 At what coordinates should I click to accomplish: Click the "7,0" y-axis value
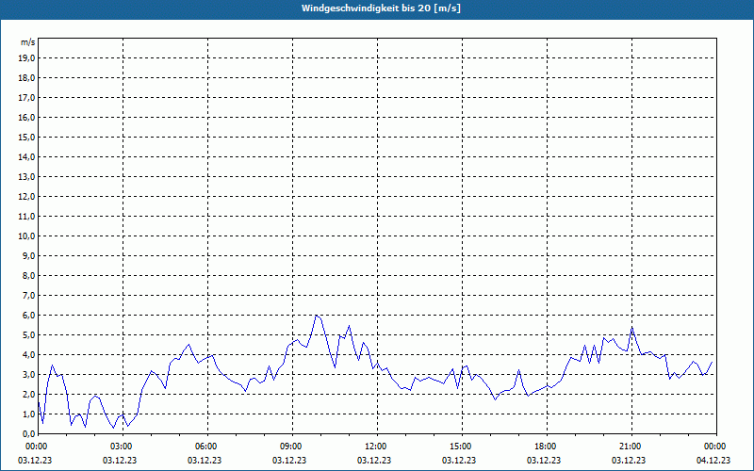(x=28, y=296)
